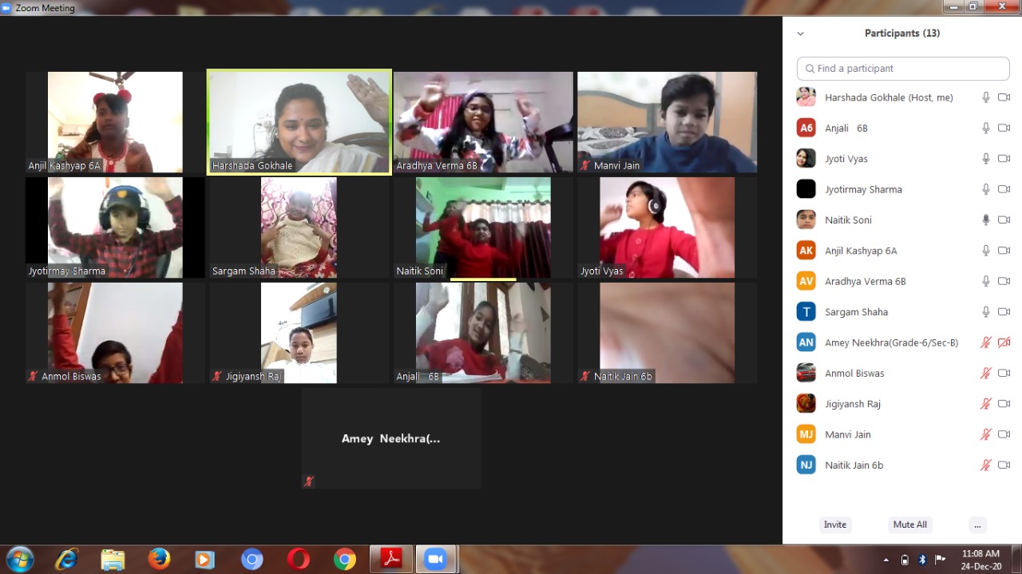Click muted microphone icon for Jigiyansh Raj

coord(986,404)
